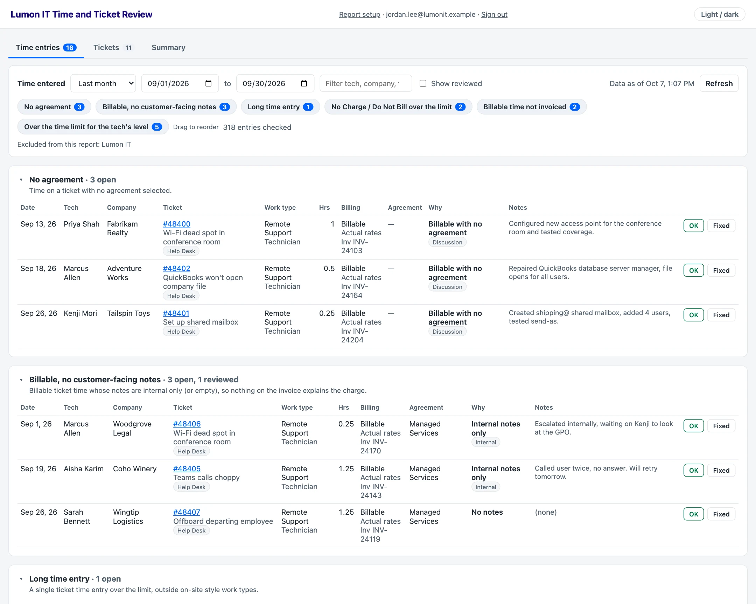Click the Lumon IT Time and Ticket Review title
756x604 pixels.
81,14
